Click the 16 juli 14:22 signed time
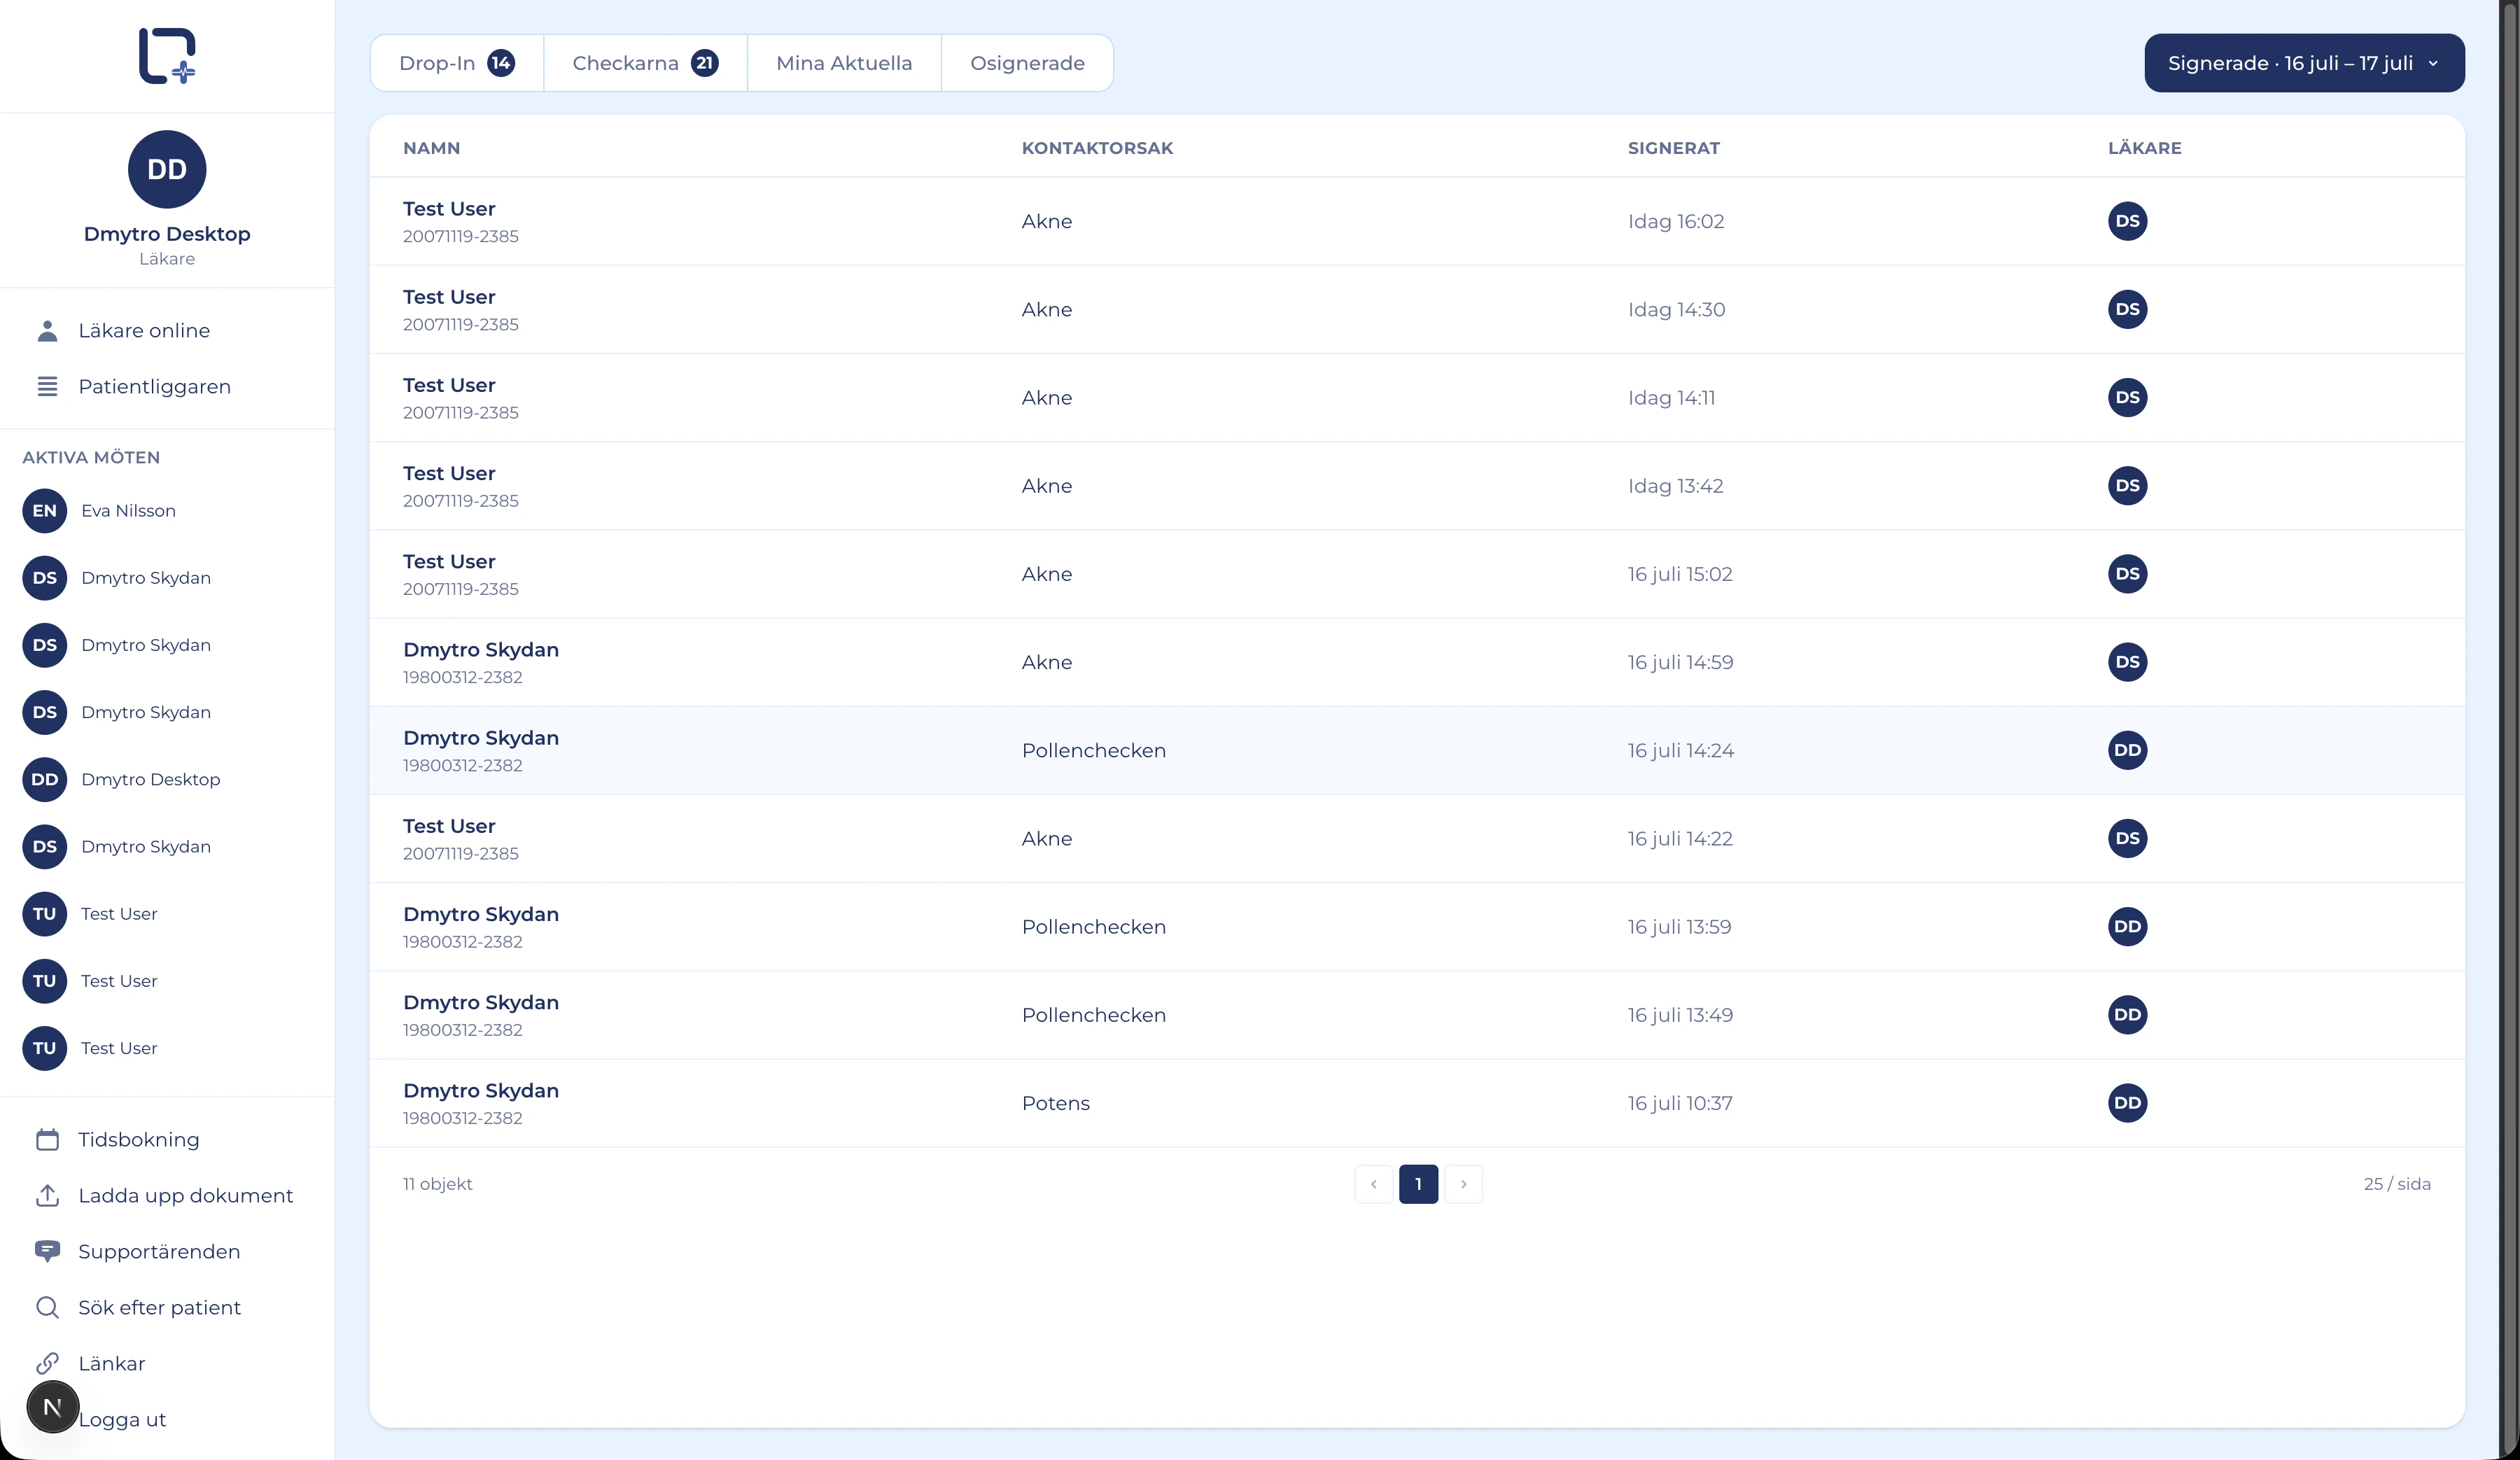The height and width of the screenshot is (1460, 2520). pos(1680,839)
